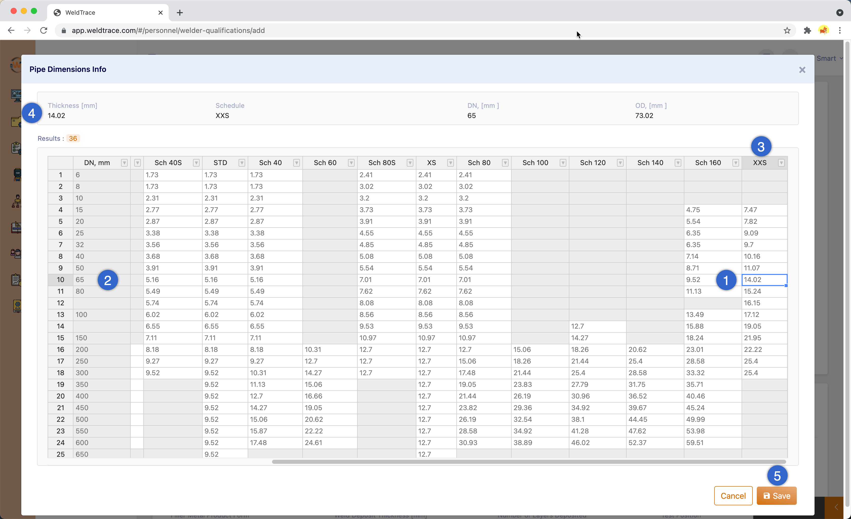The width and height of the screenshot is (851, 519).
Task: Open the Sch 140 column filter dropdown
Action: [x=678, y=163]
